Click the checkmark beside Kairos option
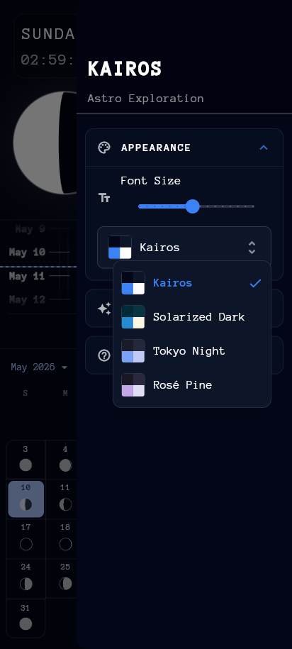The image size is (292, 649). click(256, 283)
